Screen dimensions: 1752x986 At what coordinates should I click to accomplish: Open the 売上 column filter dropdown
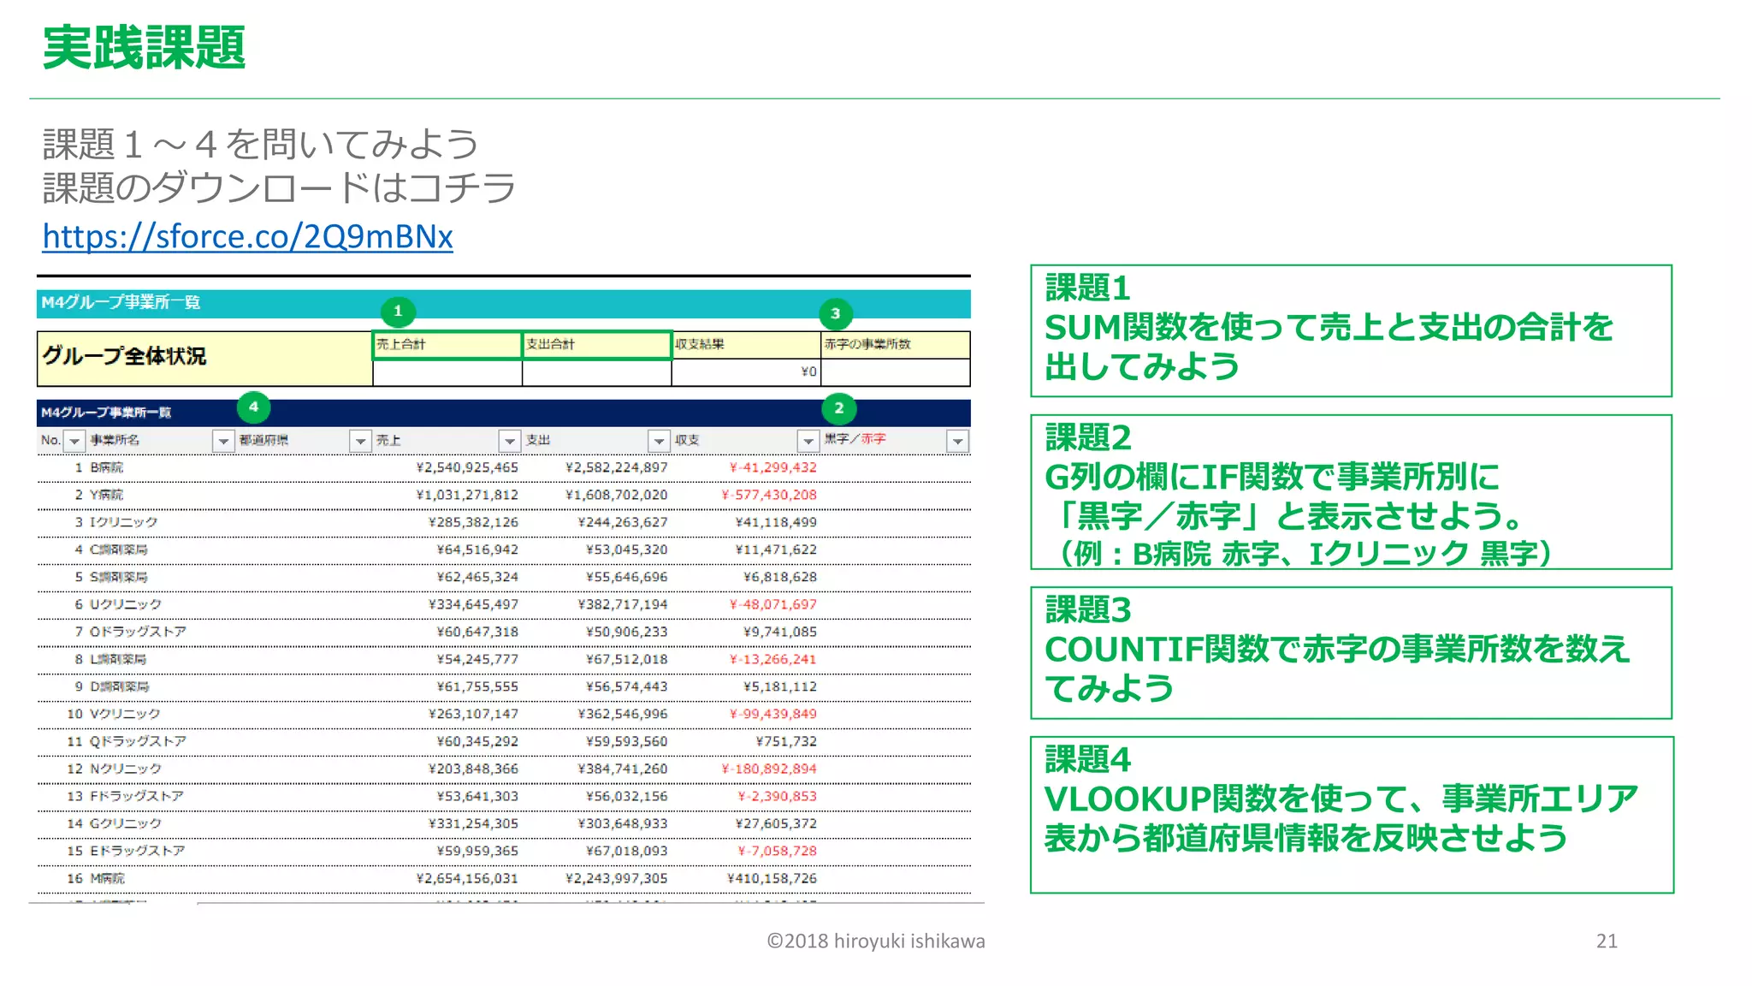pyautogui.click(x=510, y=441)
